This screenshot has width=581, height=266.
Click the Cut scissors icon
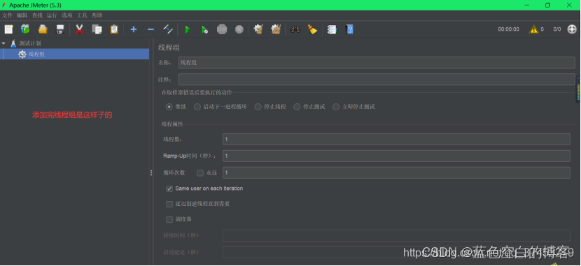point(79,29)
